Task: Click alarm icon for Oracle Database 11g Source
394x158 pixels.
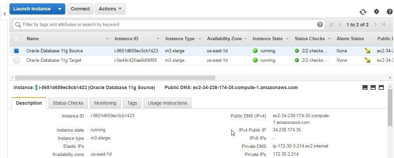Action: pyautogui.click(x=367, y=51)
